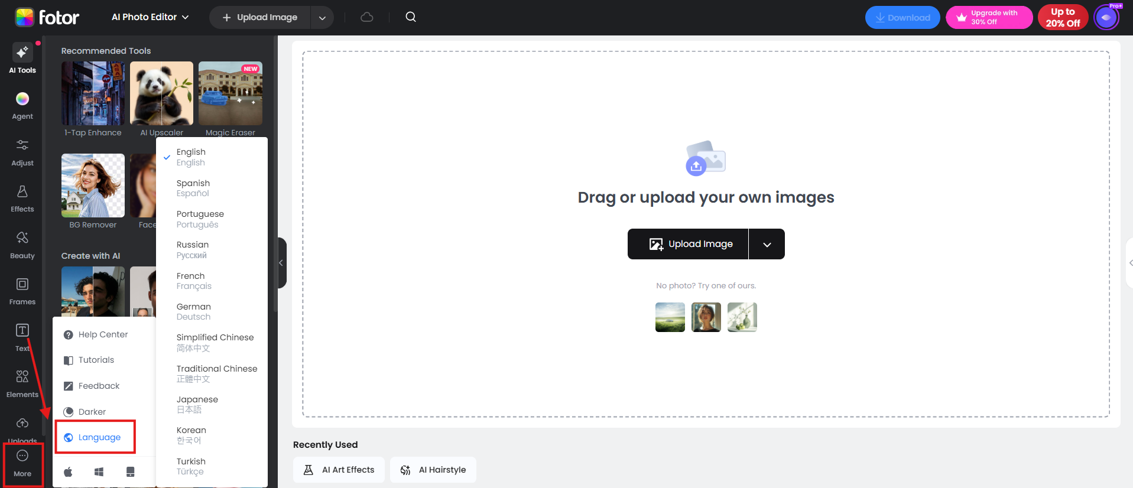Select the woman portrait sample photo

pos(706,317)
